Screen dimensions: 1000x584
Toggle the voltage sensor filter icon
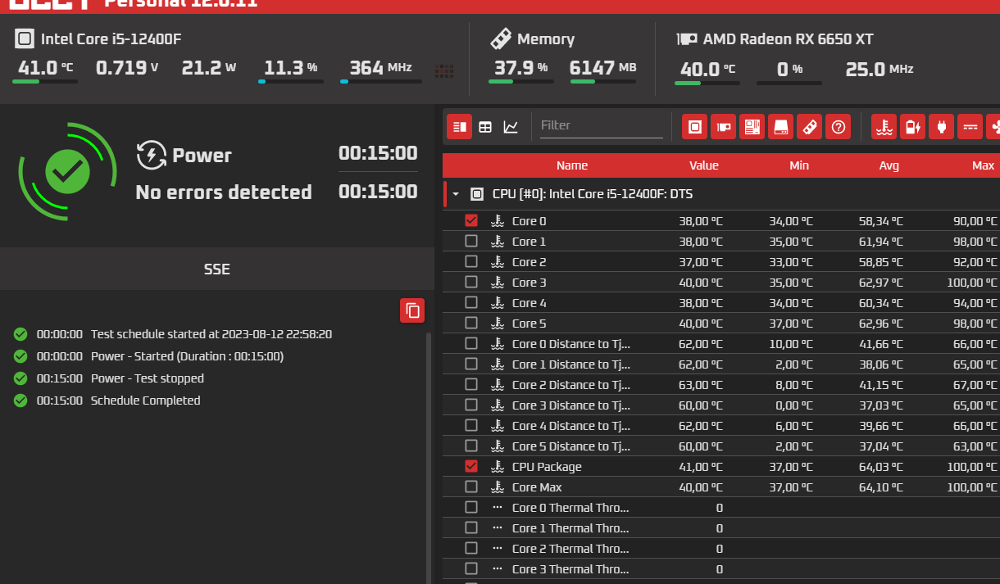click(x=970, y=127)
